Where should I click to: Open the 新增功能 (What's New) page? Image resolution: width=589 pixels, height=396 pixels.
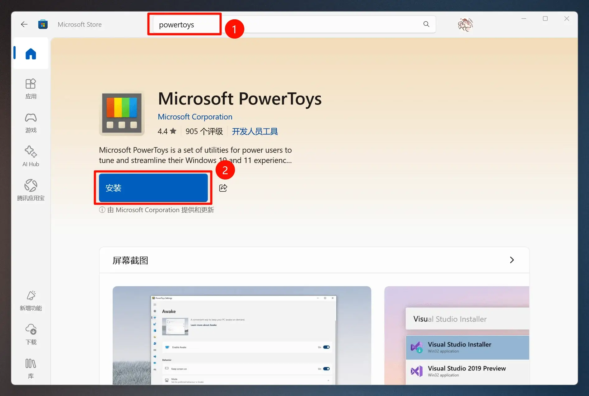coord(30,300)
